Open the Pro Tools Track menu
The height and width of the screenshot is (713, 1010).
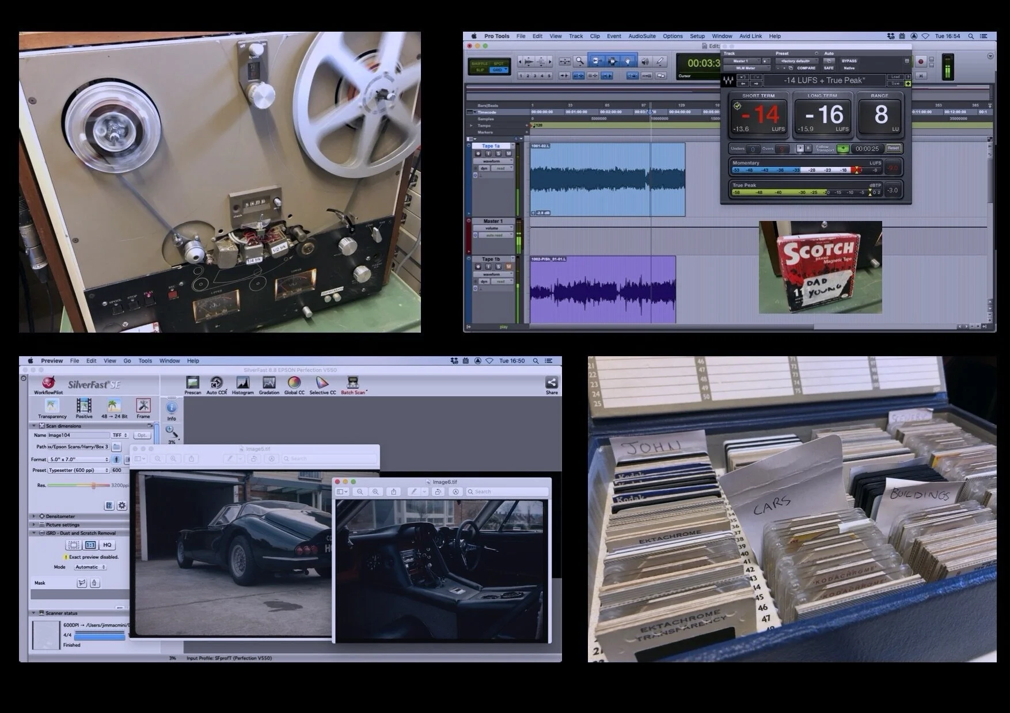click(x=576, y=36)
